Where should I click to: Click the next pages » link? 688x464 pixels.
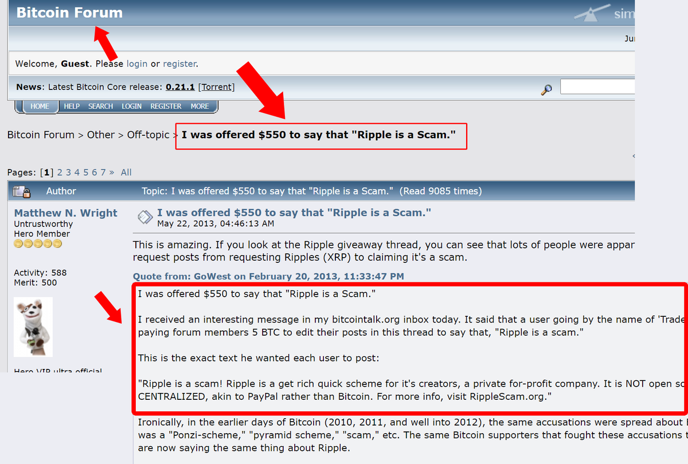(x=111, y=172)
